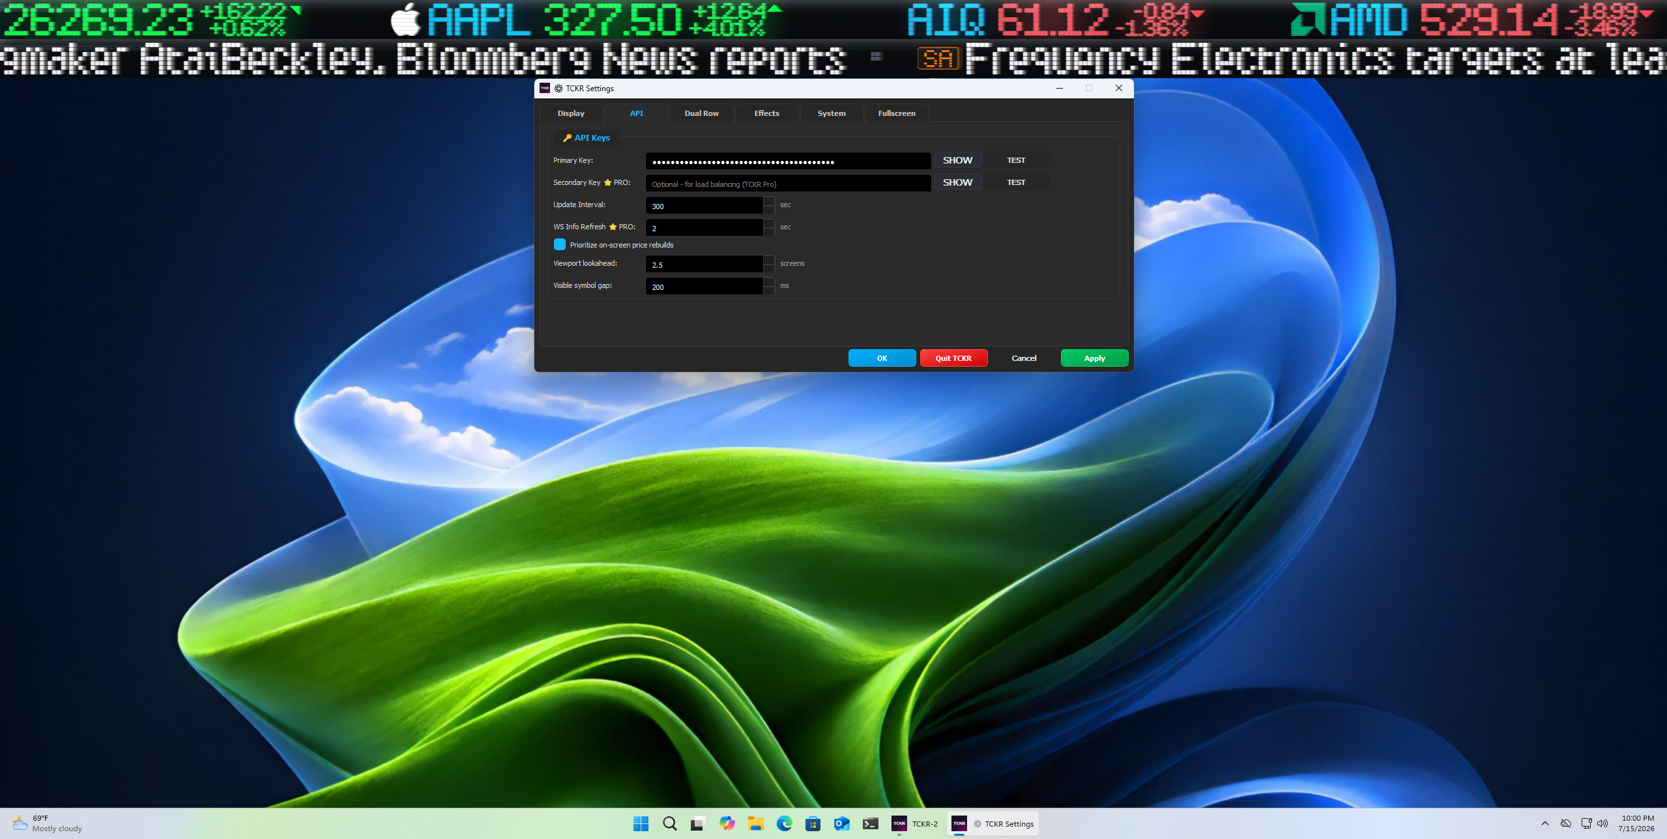Image resolution: width=1667 pixels, height=839 pixels.
Task: Cancel the settings dialog
Action: 1024,358
